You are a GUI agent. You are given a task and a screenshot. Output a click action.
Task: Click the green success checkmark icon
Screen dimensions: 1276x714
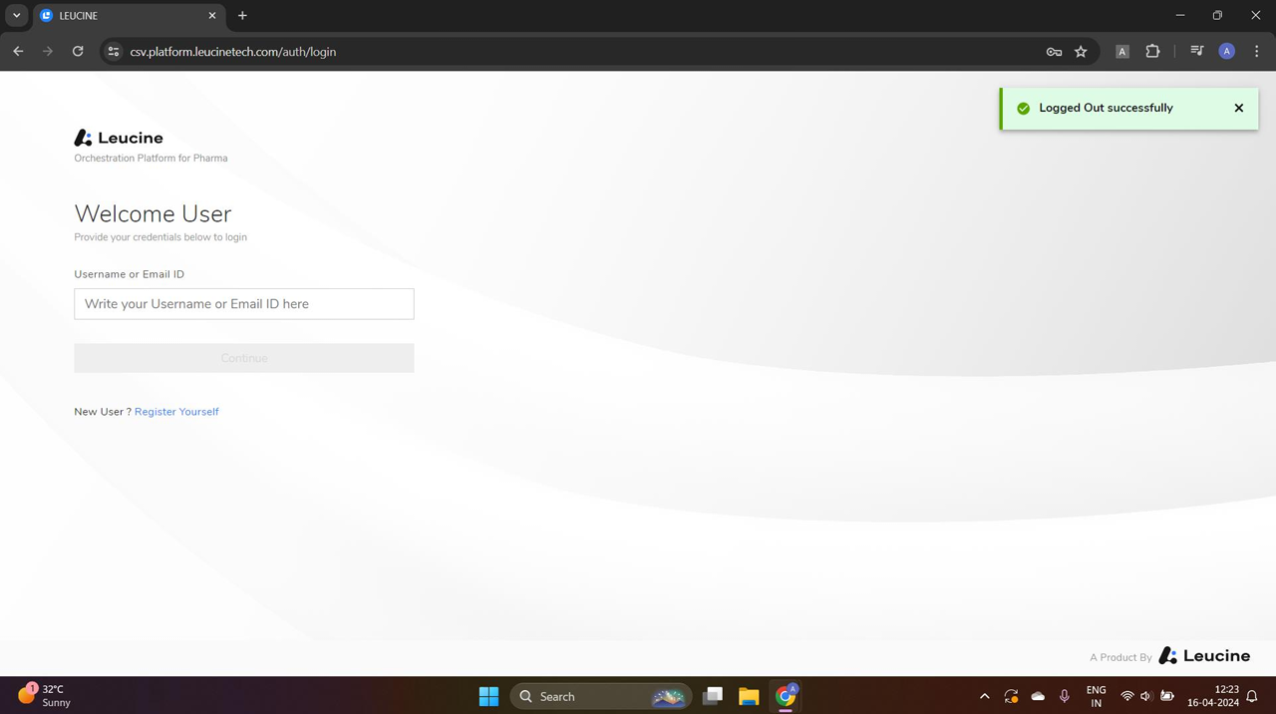pyautogui.click(x=1023, y=109)
